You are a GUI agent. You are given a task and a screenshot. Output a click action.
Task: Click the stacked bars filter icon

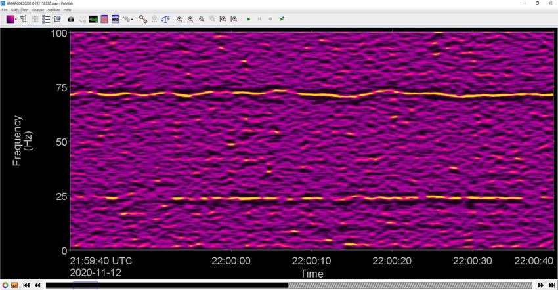[x=24, y=19]
